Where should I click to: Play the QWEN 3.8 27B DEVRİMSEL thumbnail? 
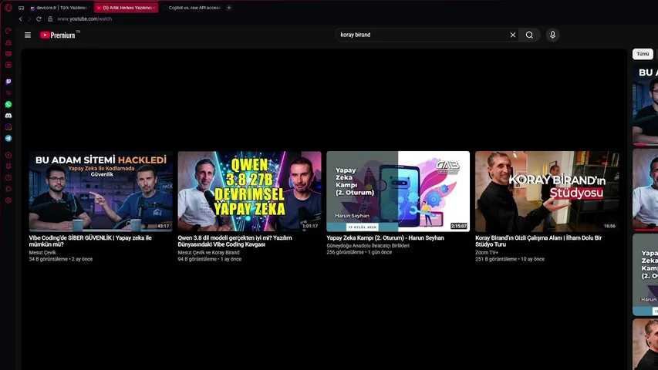pos(249,191)
